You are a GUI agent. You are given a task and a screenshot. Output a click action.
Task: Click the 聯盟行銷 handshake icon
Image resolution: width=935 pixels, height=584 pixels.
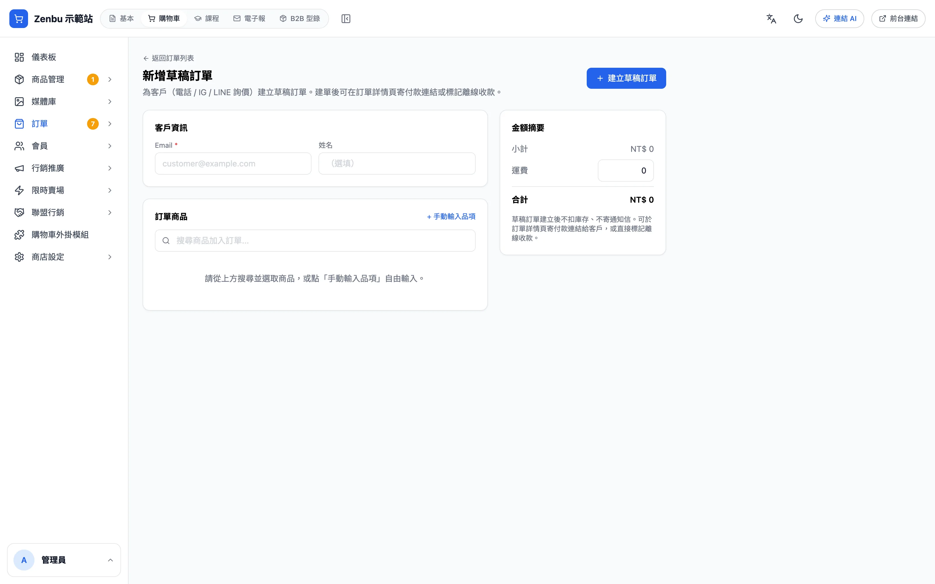click(19, 213)
